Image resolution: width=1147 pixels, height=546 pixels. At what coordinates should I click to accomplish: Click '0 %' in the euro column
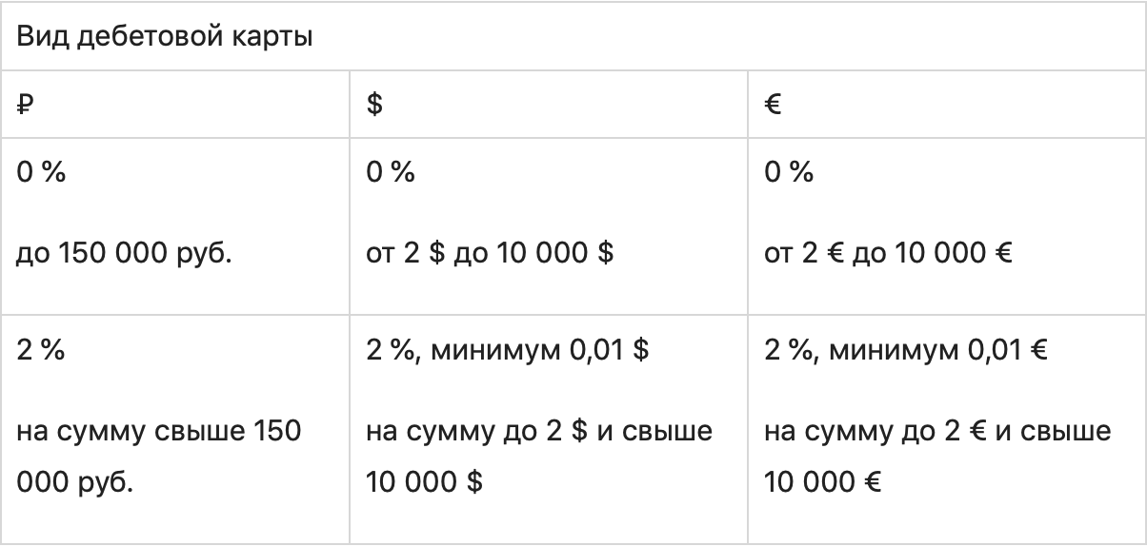point(789,173)
